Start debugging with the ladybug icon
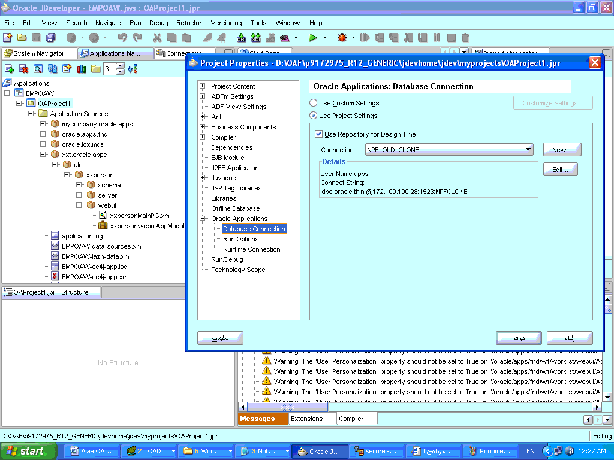Viewport: 614px width, 460px height. coord(342,38)
